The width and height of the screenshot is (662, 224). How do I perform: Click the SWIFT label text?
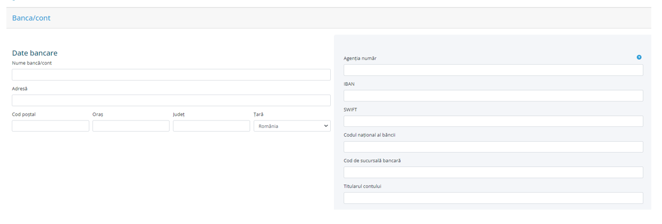coord(350,109)
